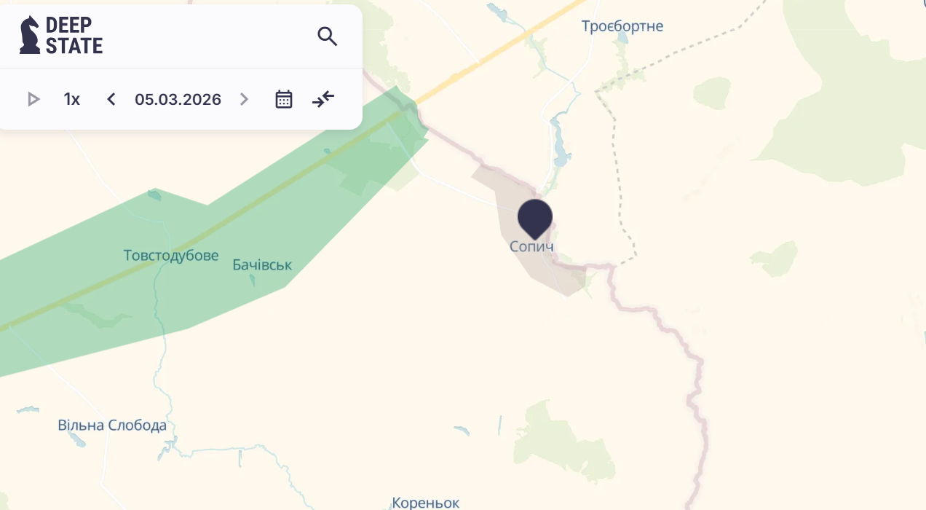This screenshot has height=510, width=926.
Task: Open the calendar date picker icon
Action: click(x=284, y=99)
